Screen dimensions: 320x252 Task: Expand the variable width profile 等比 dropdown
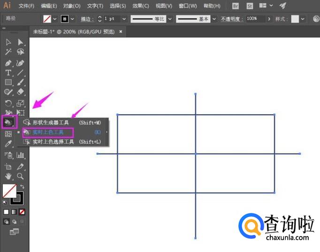click(x=170, y=19)
